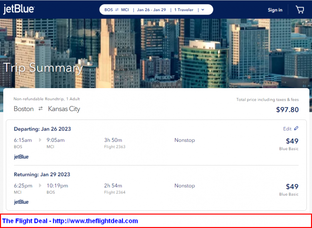Open the shopping cart icon
The width and height of the screenshot is (312, 228).
tap(300, 10)
